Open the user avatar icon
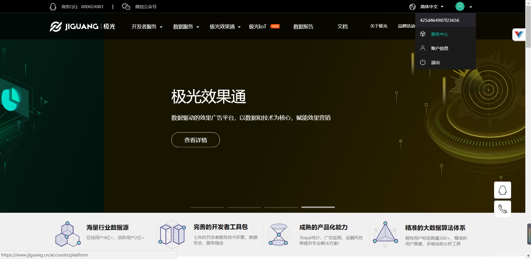The width and height of the screenshot is (531, 259). 460,6
